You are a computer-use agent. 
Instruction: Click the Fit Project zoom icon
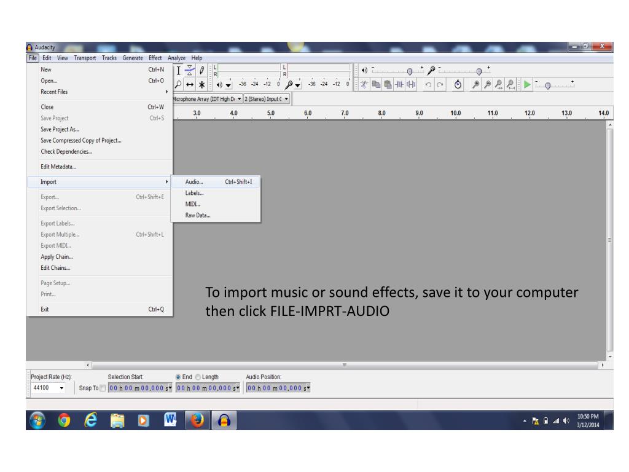click(x=510, y=84)
